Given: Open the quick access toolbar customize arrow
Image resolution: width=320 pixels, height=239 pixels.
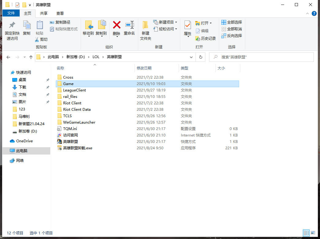Looking at the screenshot, I should click(x=30, y=5).
